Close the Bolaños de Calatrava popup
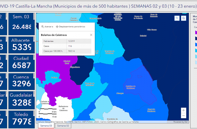 91,35
